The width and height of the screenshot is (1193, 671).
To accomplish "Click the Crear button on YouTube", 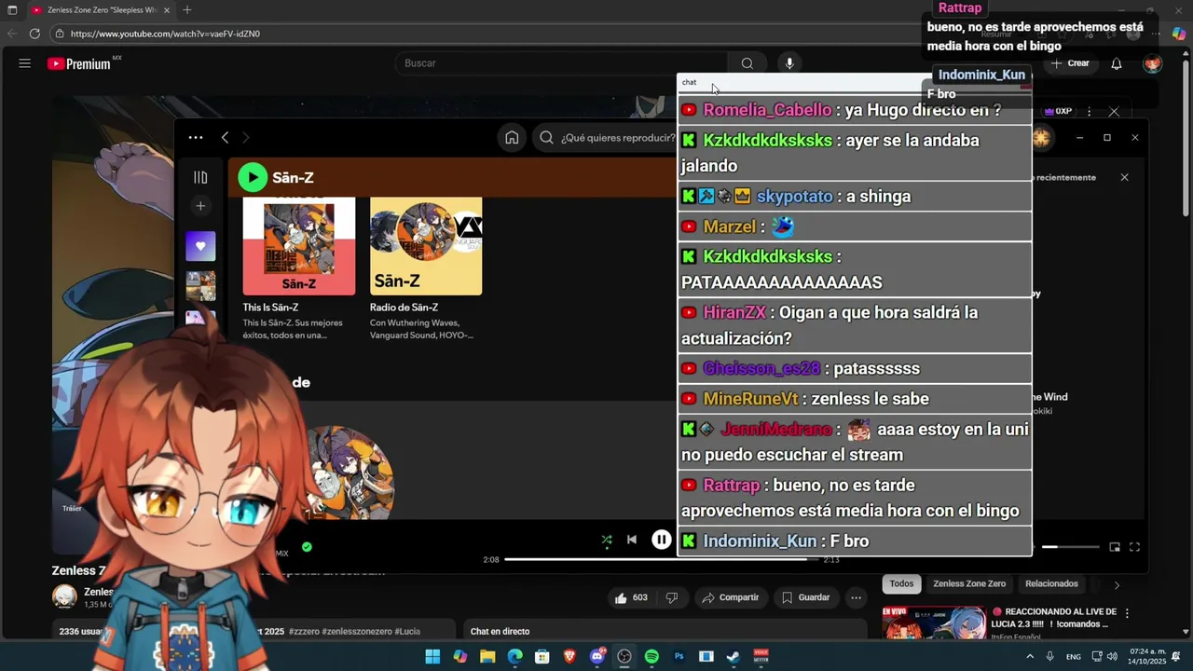I will click(1070, 63).
